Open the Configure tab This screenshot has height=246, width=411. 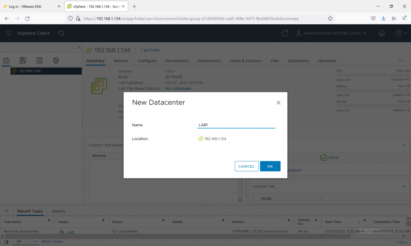(x=147, y=61)
